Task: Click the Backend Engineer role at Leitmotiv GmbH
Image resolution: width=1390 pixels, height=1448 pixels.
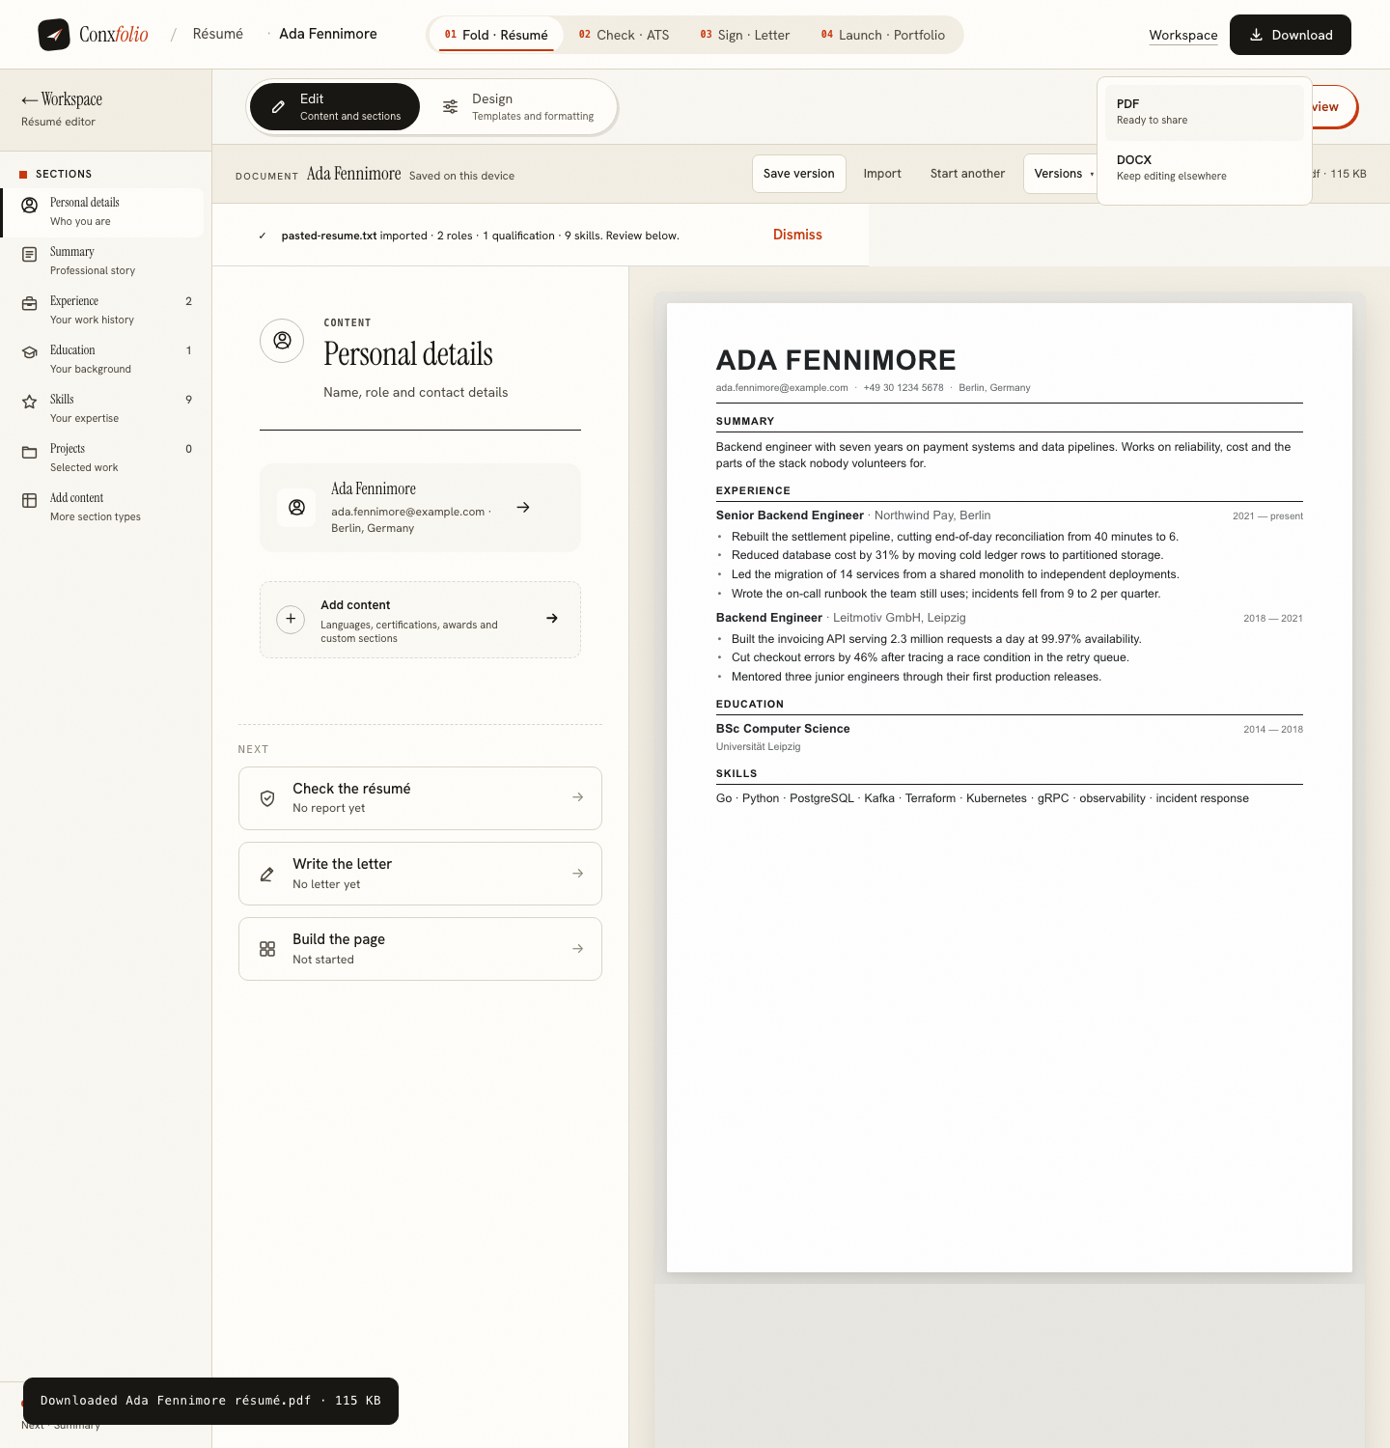Action: click(769, 618)
